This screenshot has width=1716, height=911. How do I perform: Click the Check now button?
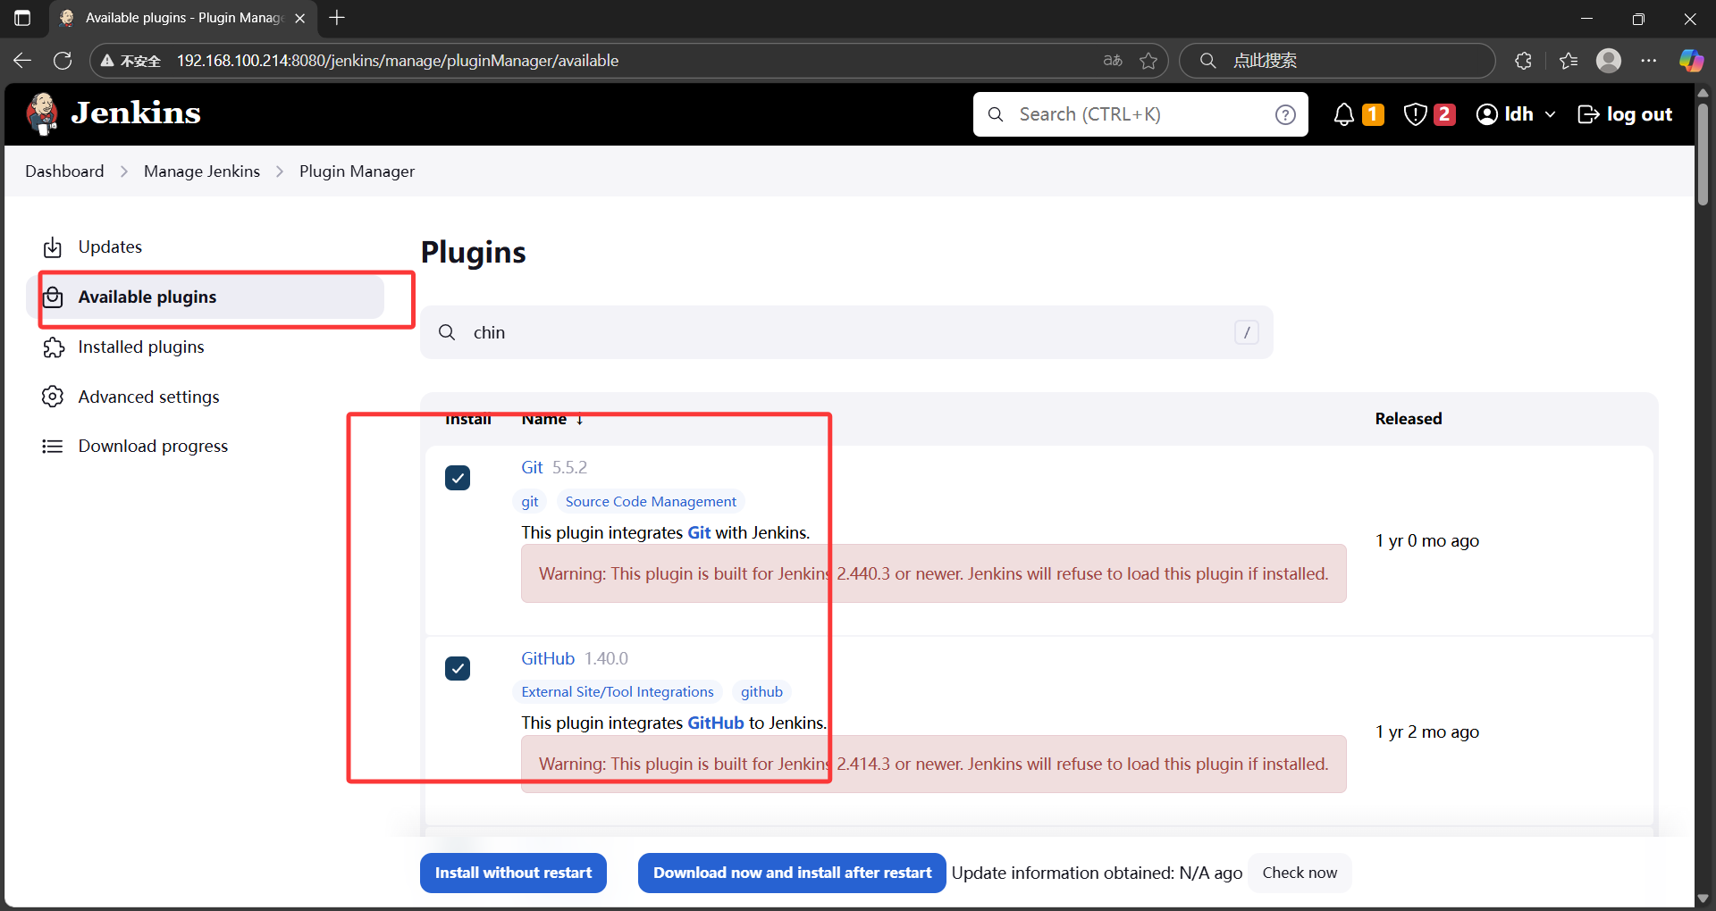tap(1300, 873)
